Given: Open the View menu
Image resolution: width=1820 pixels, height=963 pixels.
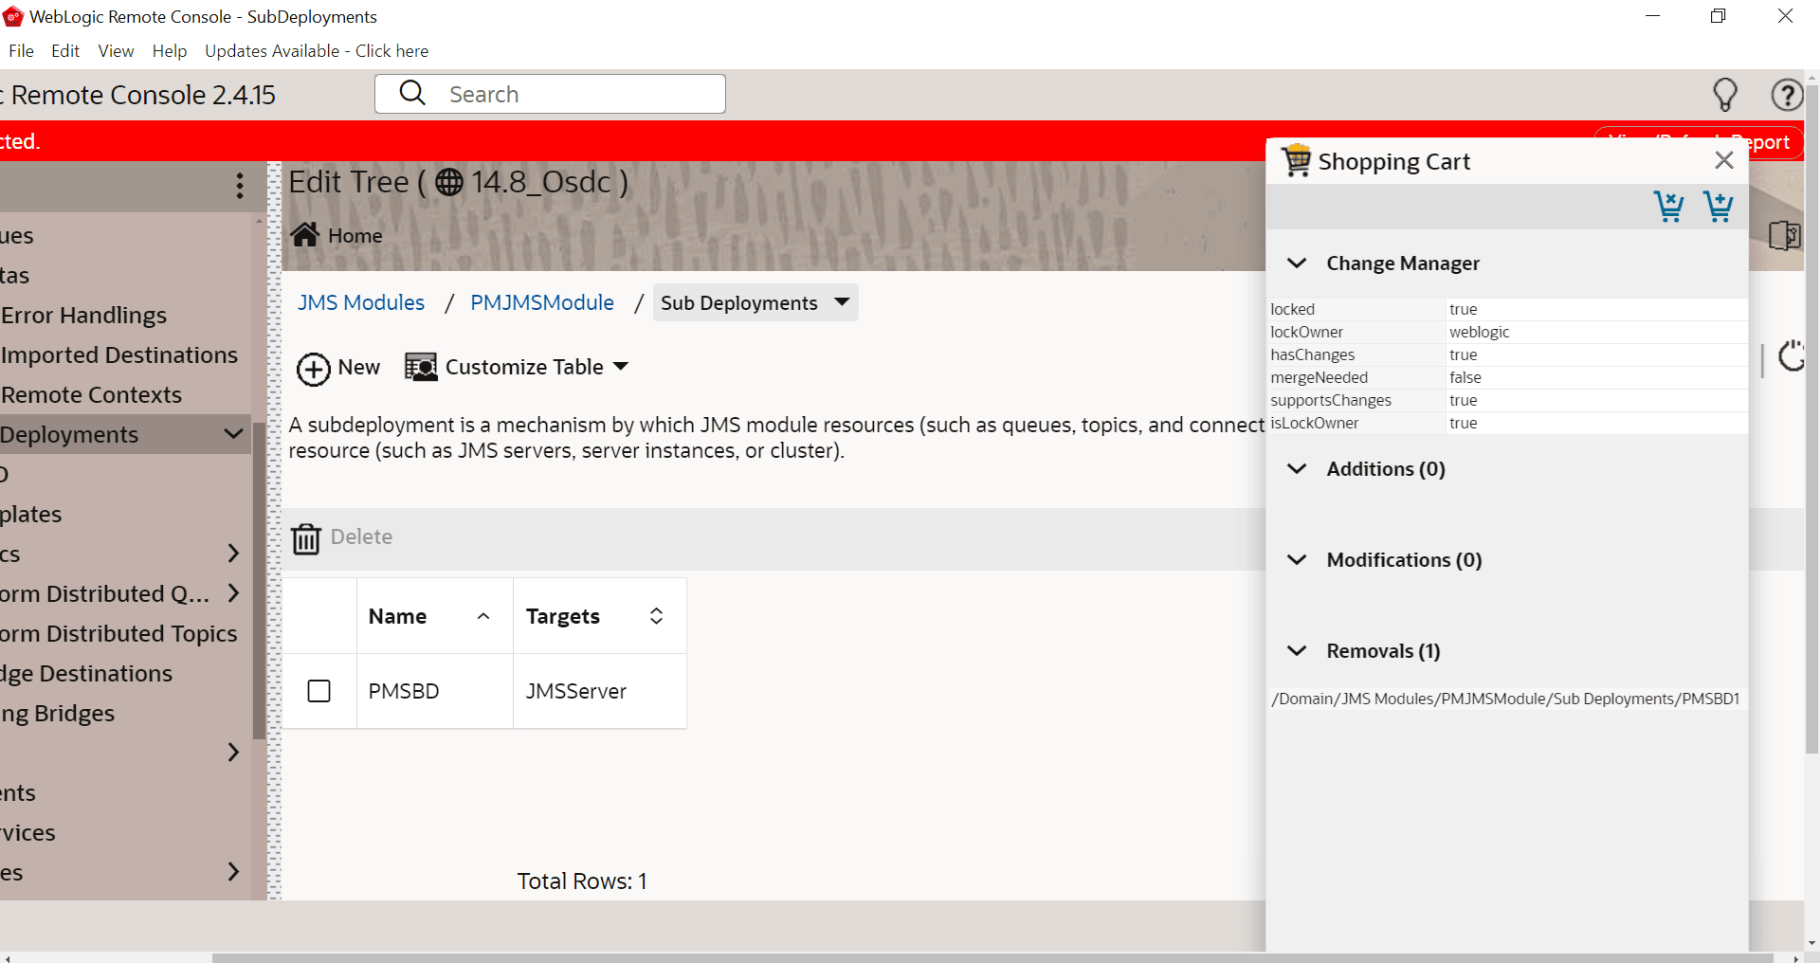Looking at the screenshot, I should [116, 51].
